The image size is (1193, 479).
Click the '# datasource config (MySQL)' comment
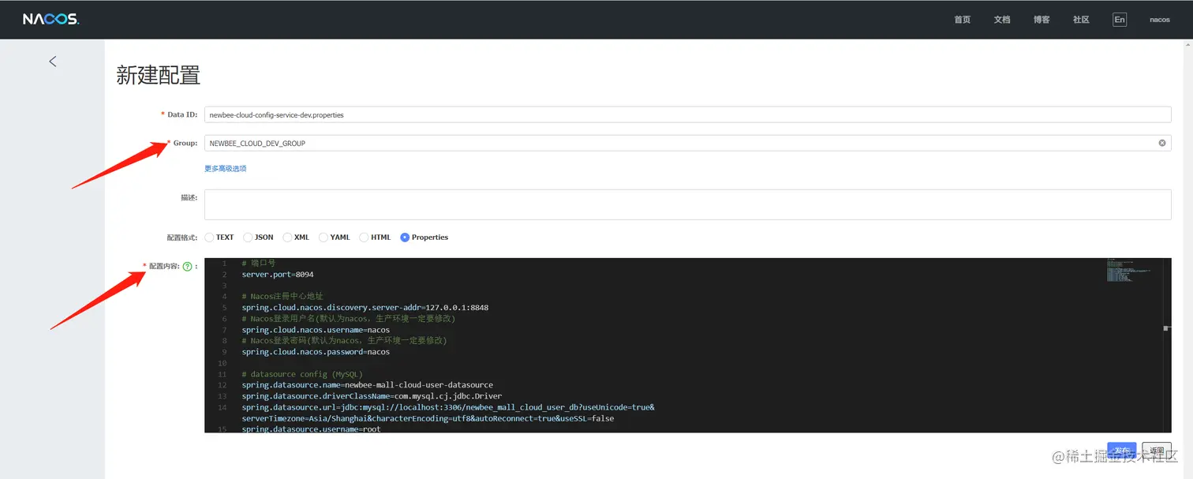coord(302,374)
